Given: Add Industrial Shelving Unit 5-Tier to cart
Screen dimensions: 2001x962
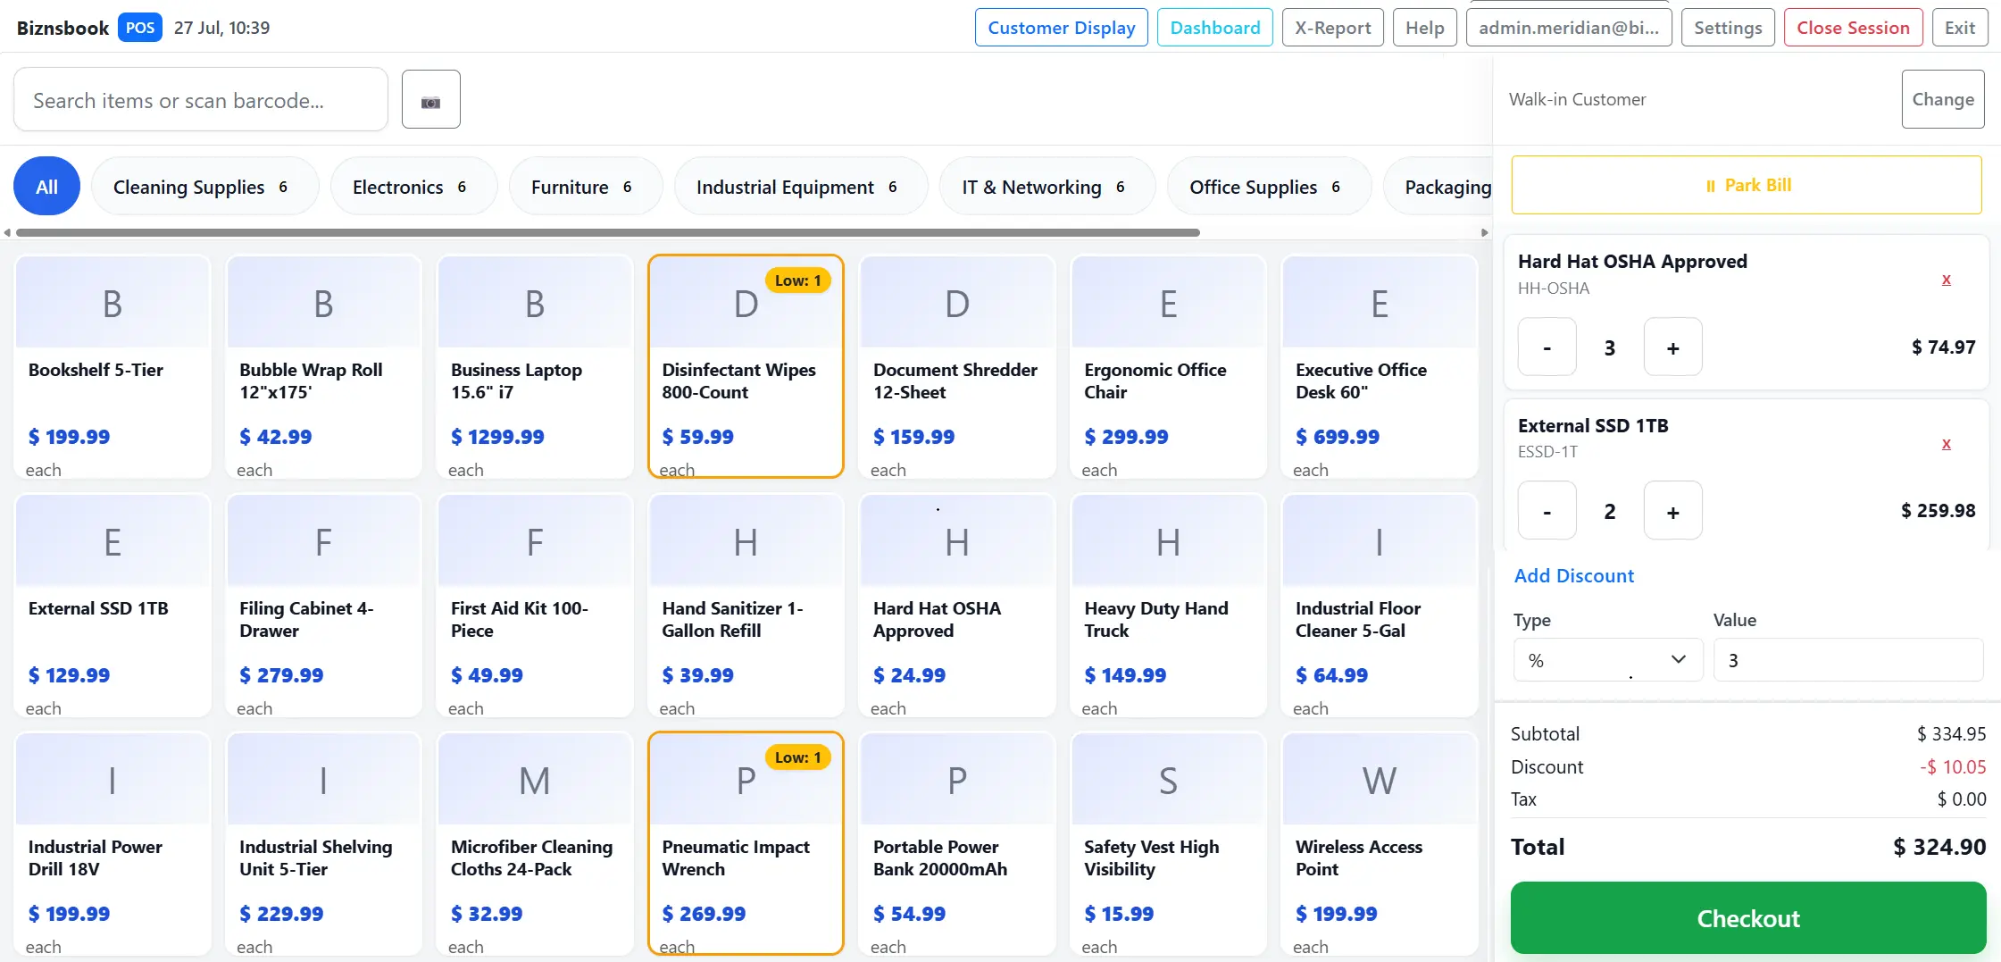Looking at the screenshot, I should 323,844.
